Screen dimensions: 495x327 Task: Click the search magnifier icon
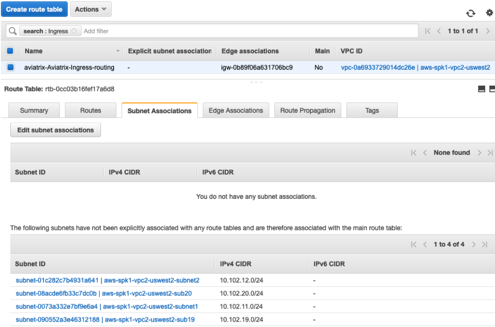[13, 31]
